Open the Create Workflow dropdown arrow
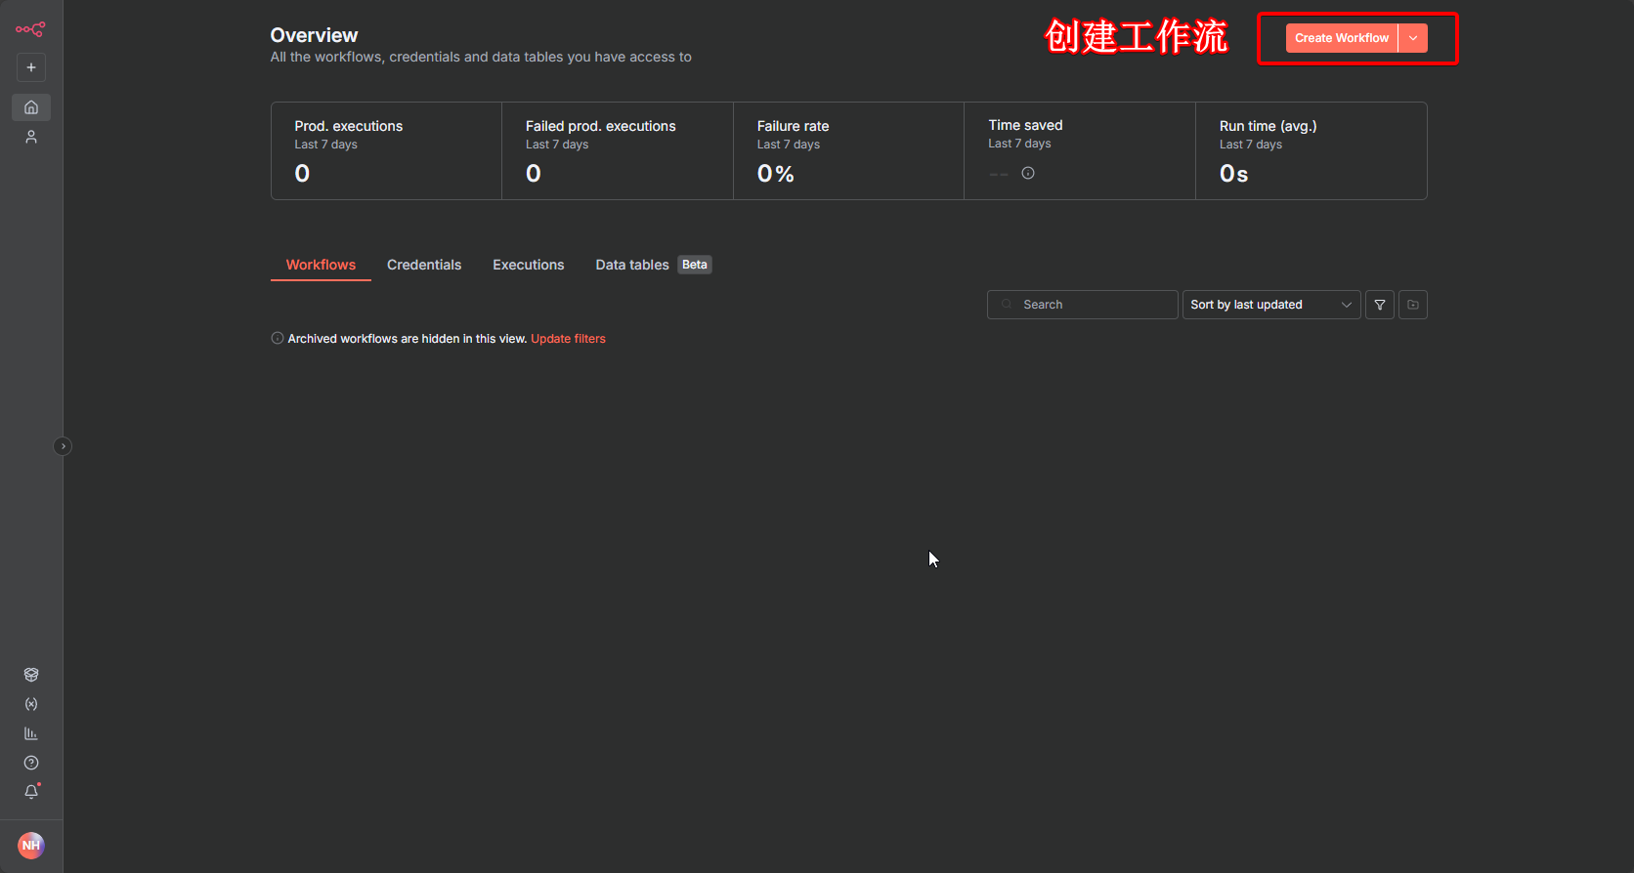This screenshot has height=873, width=1634. (x=1413, y=38)
